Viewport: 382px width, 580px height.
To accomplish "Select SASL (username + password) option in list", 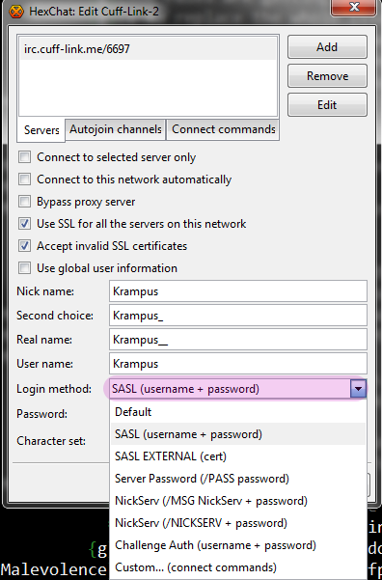I will pos(238,434).
